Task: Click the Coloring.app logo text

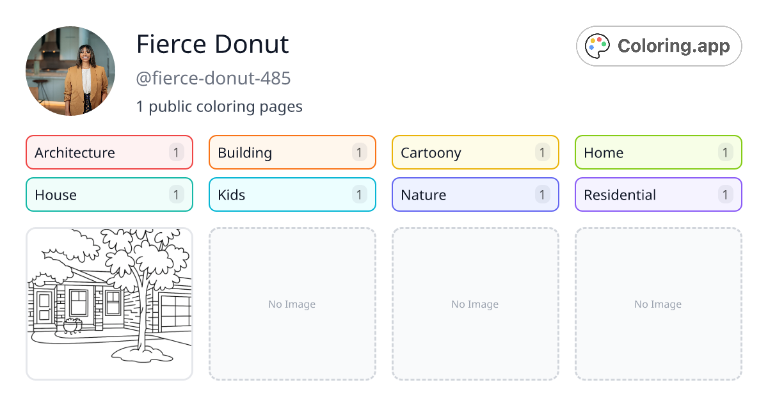Action: (673, 46)
